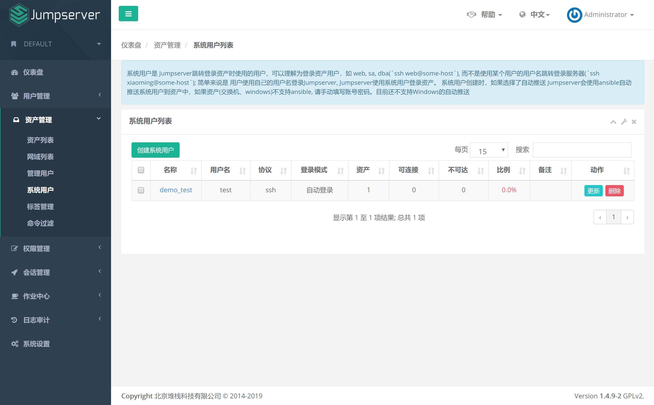Click the Jumpserver logo
Image resolution: width=654 pixels, height=405 pixels.
[54, 15]
